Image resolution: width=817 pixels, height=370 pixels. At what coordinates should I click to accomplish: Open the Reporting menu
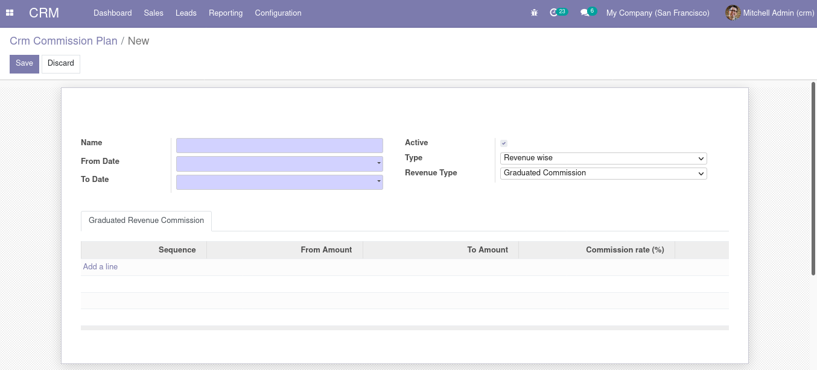[226, 13]
